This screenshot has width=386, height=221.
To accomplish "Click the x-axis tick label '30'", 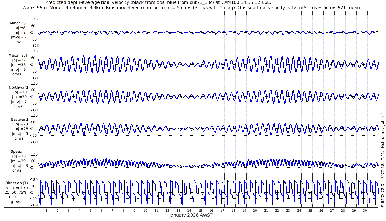I will tap(365, 211).
